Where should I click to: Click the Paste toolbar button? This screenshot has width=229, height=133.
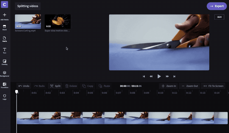click(x=104, y=86)
